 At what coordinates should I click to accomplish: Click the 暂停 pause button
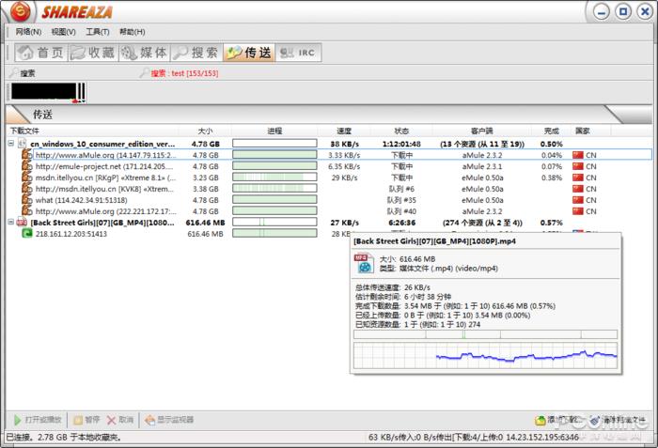pos(85,420)
